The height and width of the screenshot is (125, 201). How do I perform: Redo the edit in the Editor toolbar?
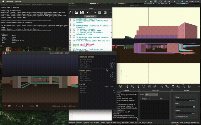tap(94, 12)
